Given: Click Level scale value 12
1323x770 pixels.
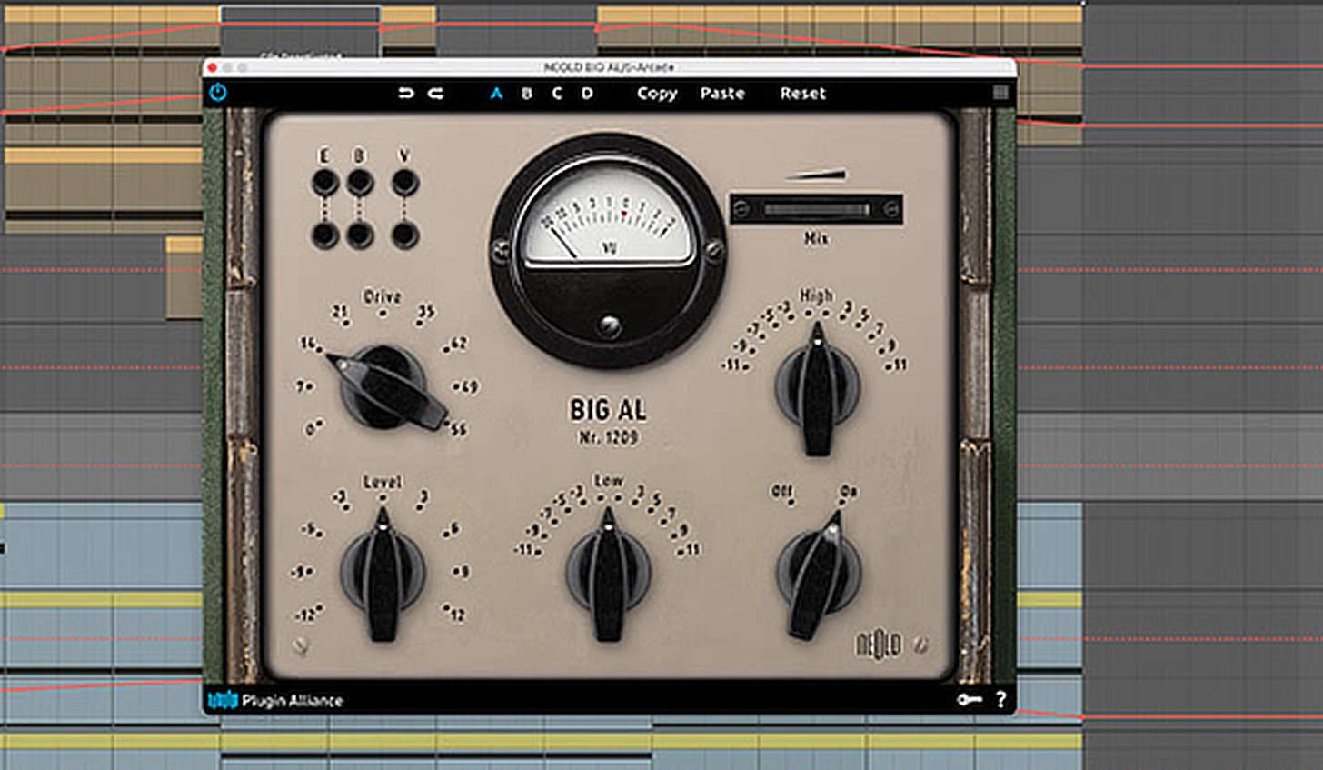Looking at the screenshot, I should click(x=456, y=615).
